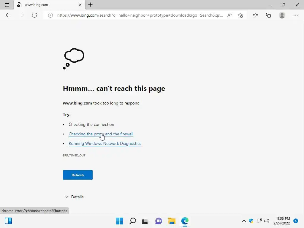
Task: Open the profile avatar icon
Action: (x=282, y=15)
